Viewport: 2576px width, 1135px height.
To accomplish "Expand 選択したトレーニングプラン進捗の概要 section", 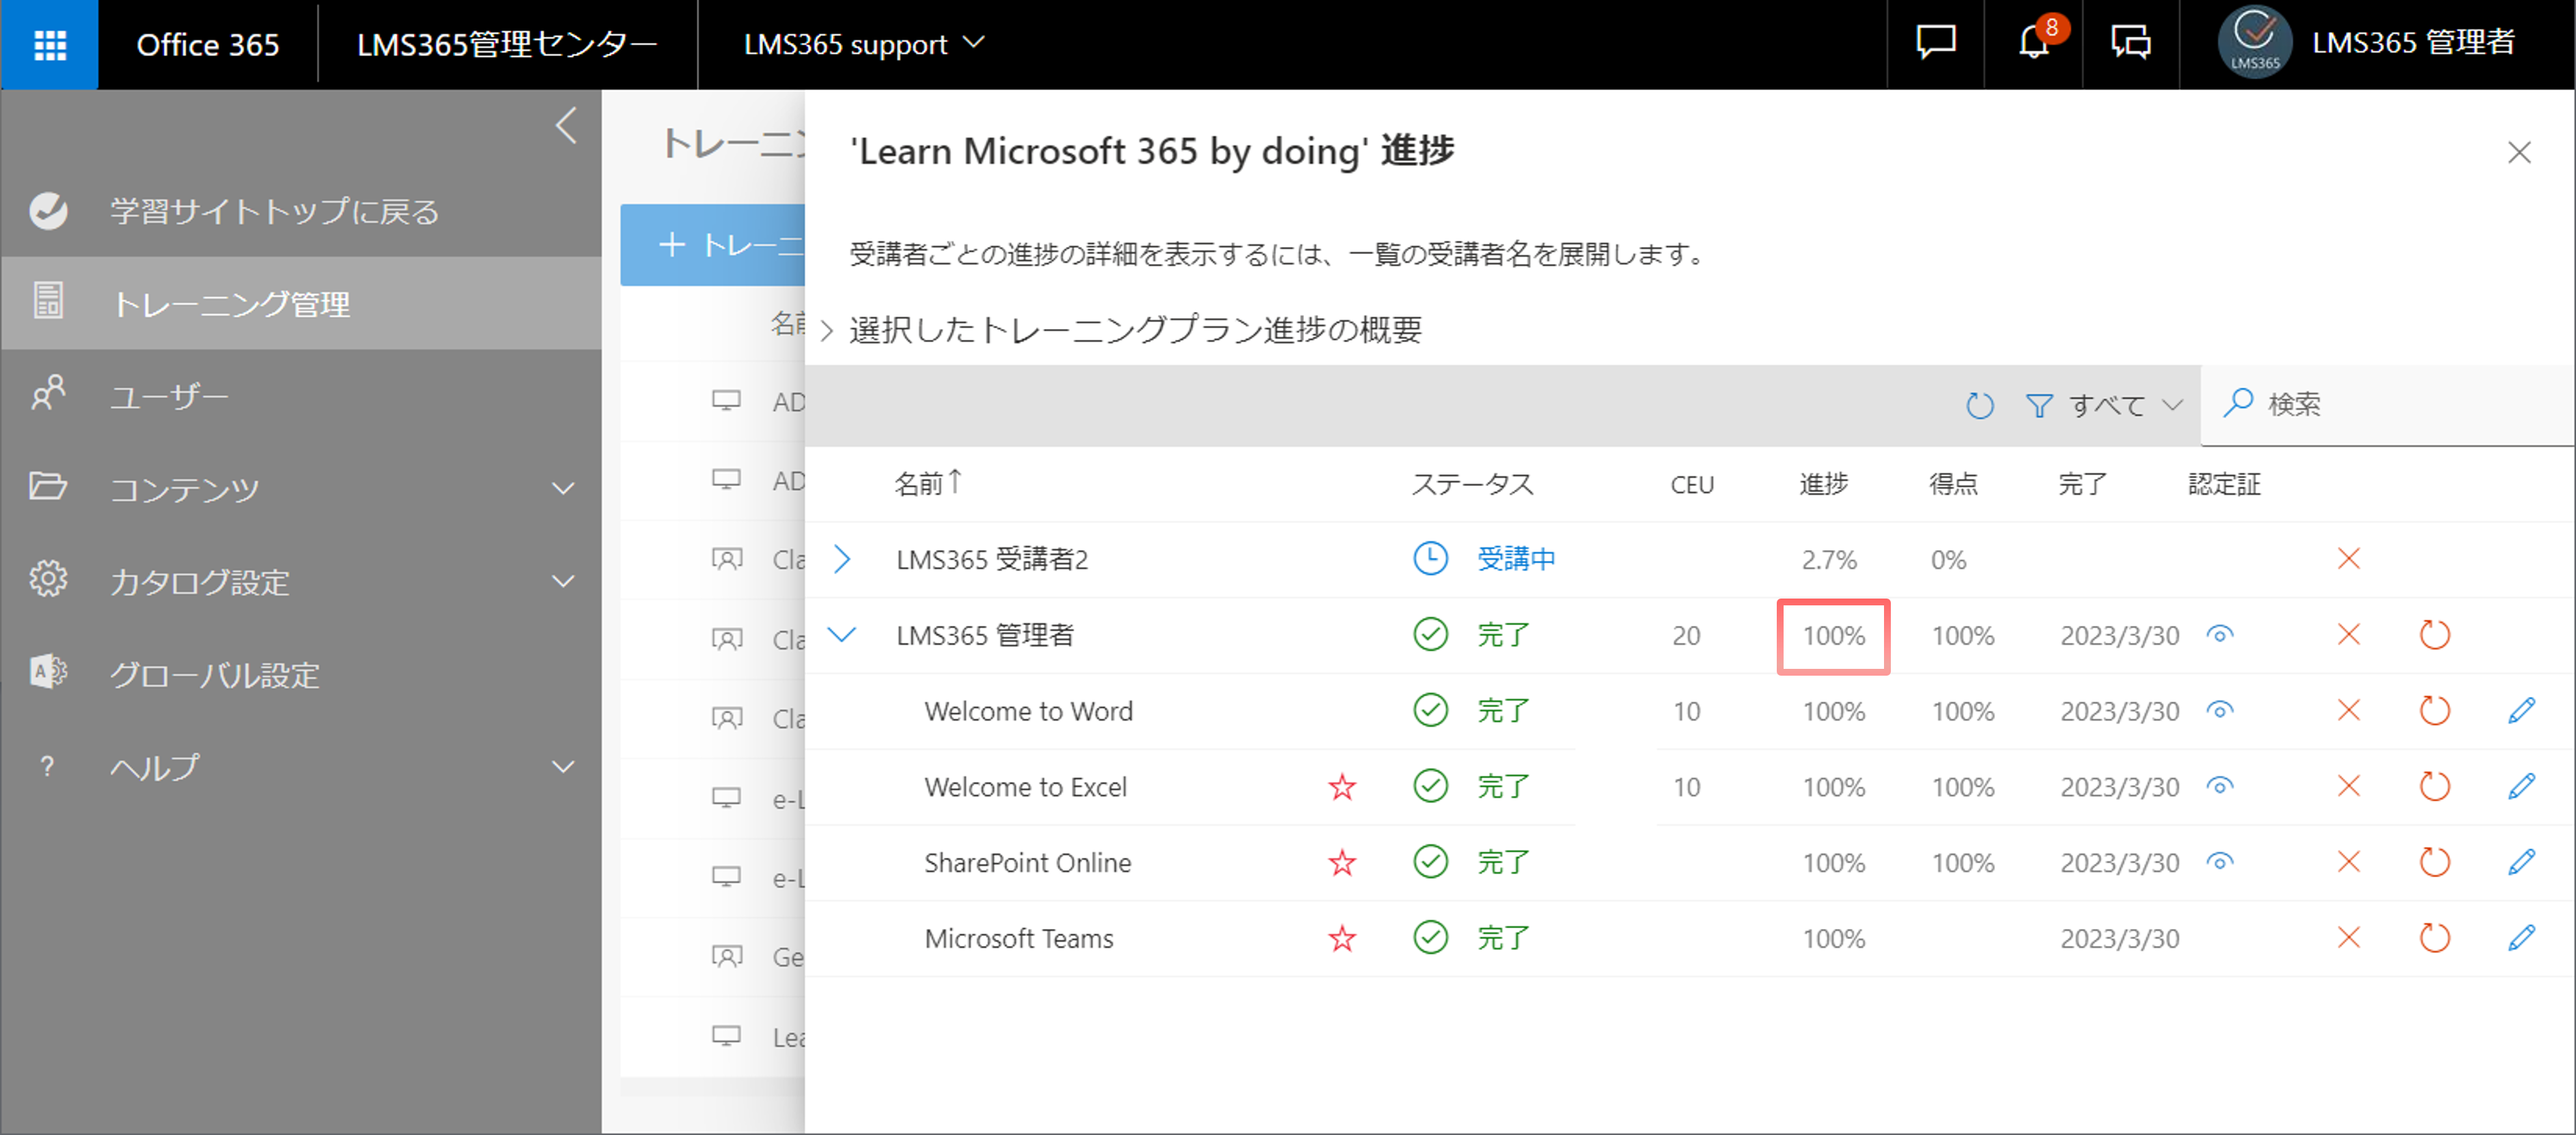I will (827, 331).
